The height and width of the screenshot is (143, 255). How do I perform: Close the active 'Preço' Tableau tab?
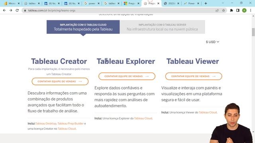pyautogui.click(x=159, y=4)
